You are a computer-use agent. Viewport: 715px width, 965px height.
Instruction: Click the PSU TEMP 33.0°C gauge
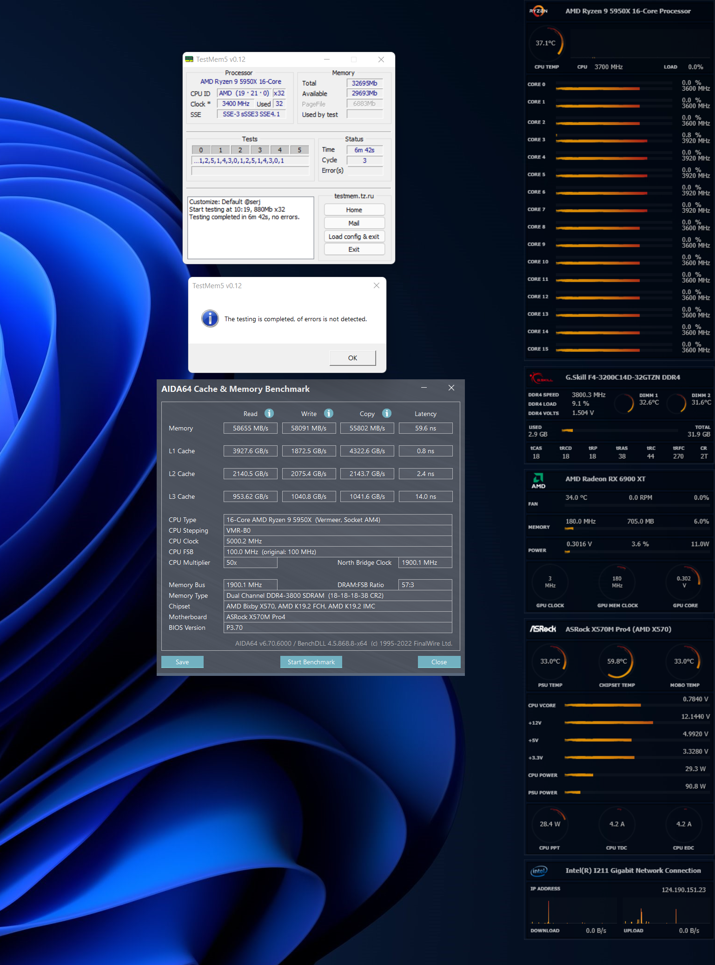(x=550, y=661)
